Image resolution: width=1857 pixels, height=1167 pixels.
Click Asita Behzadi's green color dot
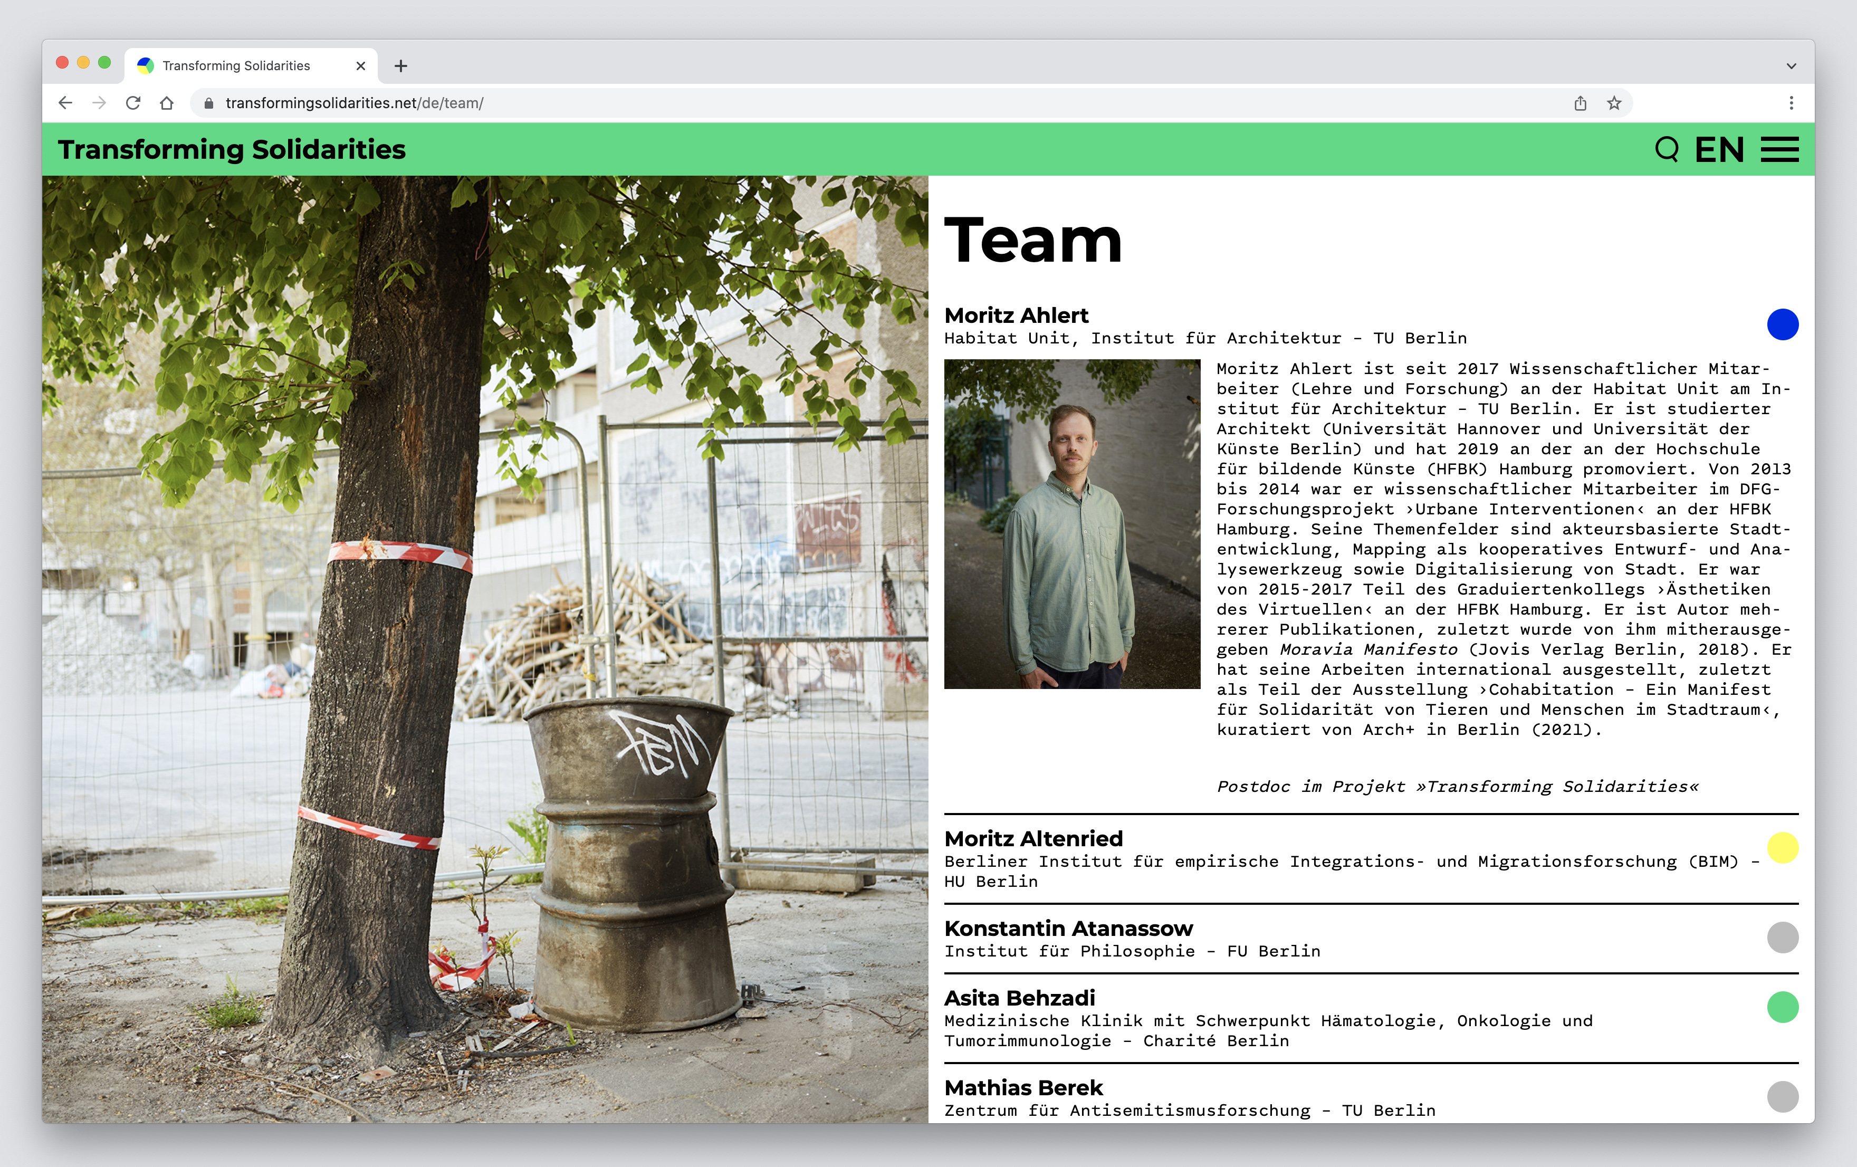1782,1007
